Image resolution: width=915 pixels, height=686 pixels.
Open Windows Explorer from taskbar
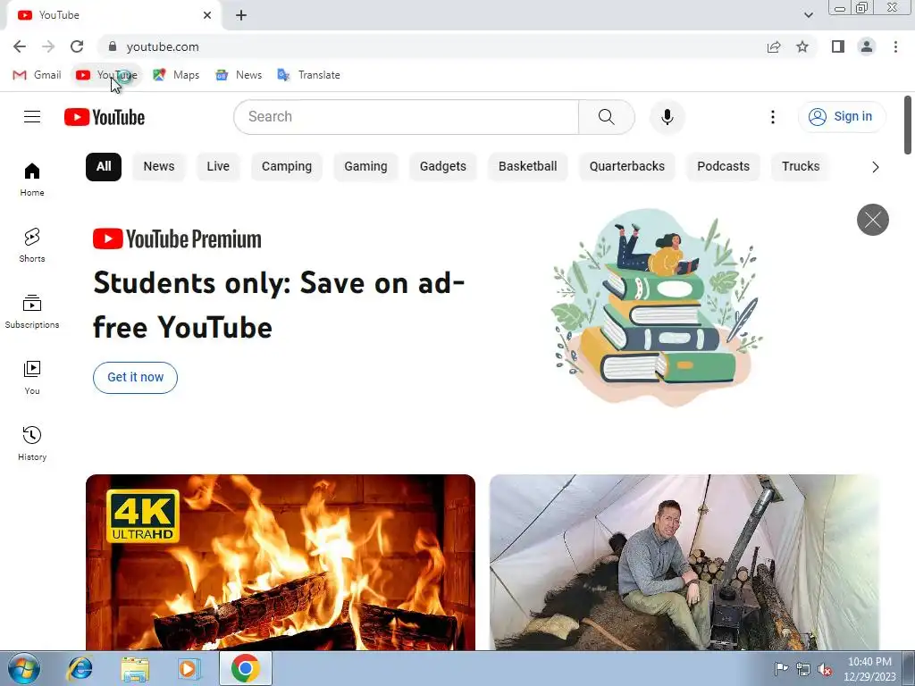[135, 668]
